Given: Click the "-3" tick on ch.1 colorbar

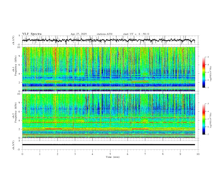Looking at the screenshot, I should pos(208,57).
